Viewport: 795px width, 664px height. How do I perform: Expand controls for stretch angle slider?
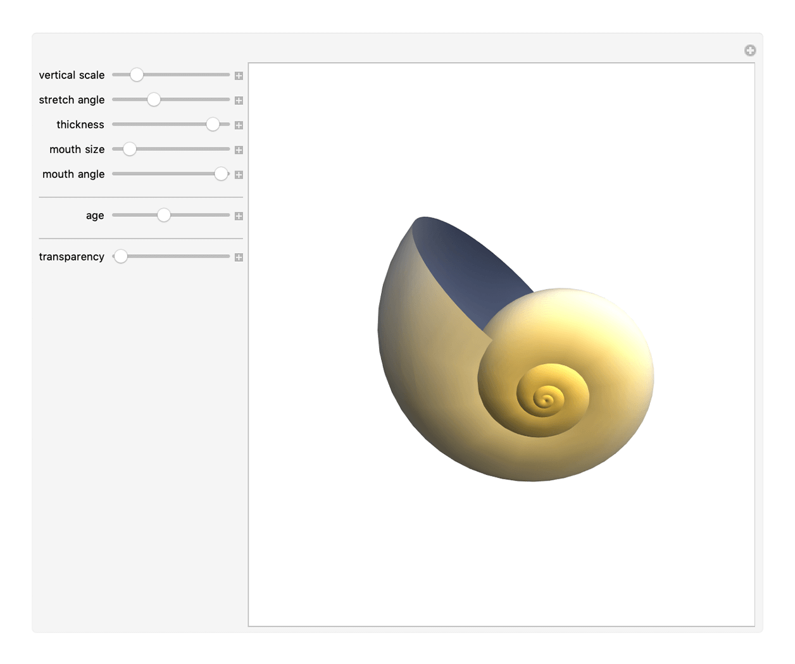tap(239, 101)
